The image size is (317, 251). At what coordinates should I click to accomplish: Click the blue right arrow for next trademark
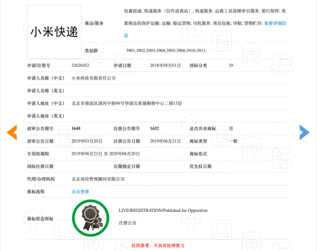[304, 132]
